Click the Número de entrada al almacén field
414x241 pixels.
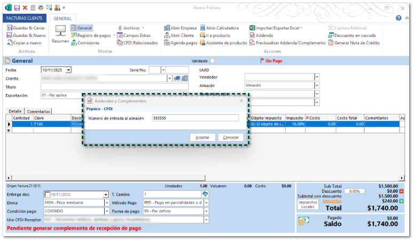click(195, 118)
